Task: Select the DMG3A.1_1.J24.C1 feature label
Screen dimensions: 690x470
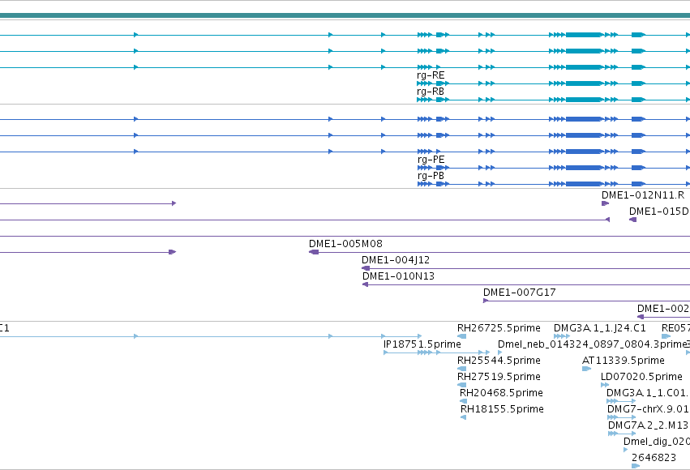Action: [x=600, y=328]
